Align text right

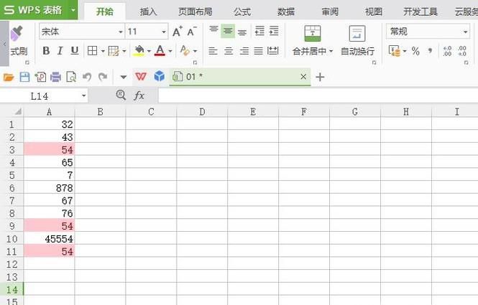coord(244,51)
